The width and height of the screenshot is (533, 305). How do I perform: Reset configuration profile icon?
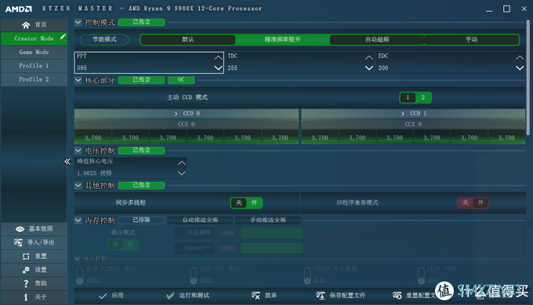click(397, 296)
